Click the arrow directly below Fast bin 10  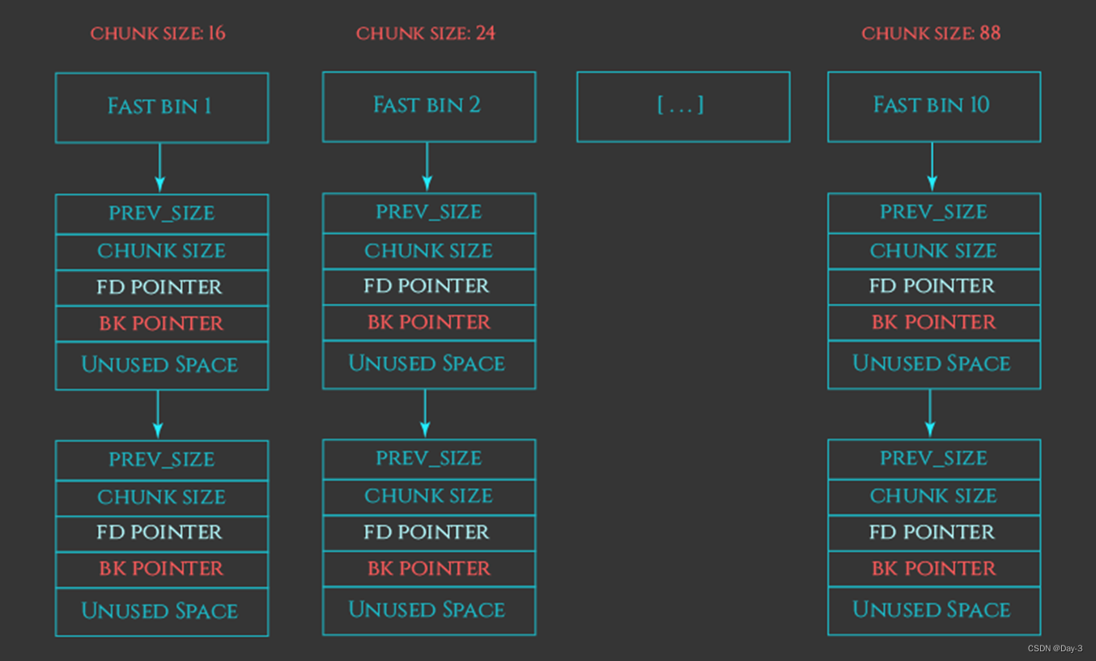coord(932,167)
